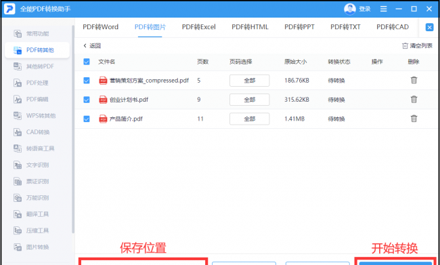
Task: Click the 页码选择 column header
Action: pyautogui.click(x=241, y=62)
